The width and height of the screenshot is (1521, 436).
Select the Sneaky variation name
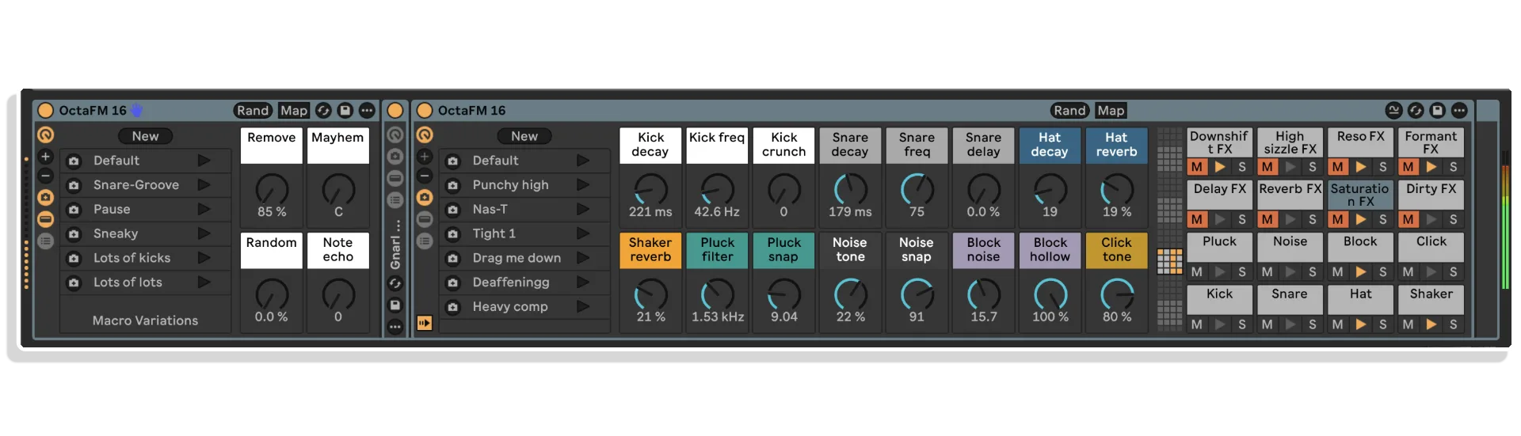[x=116, y=233]
